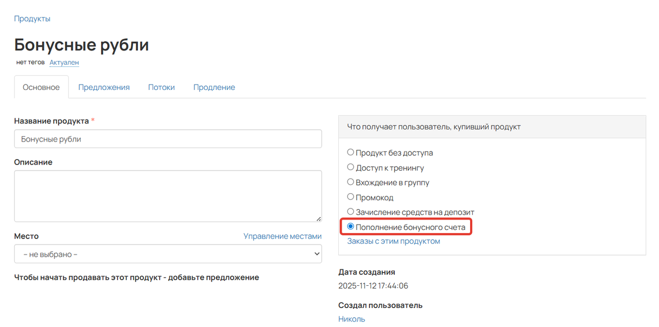Select 'Пополнение бонусного счета' option

[350, 226]
